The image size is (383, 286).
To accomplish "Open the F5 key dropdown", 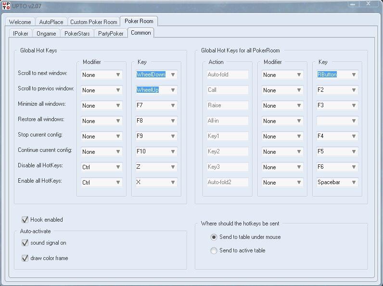I will pos(337,151).
